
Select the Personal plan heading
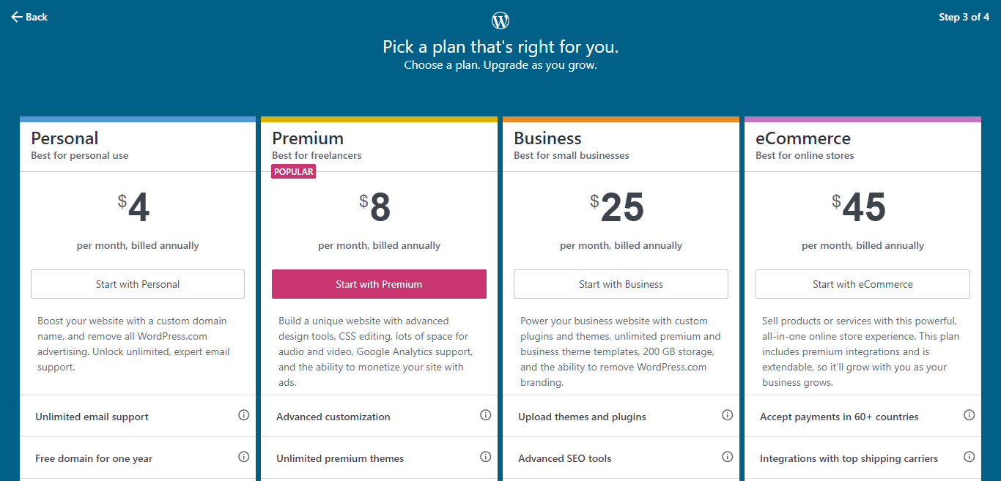point(64,138)
